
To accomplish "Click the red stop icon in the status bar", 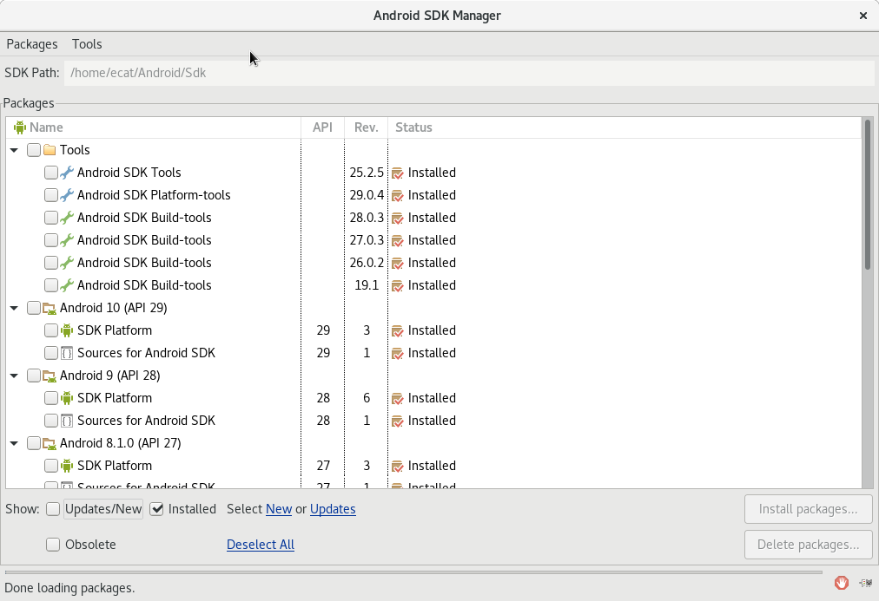I will (841, 583).
